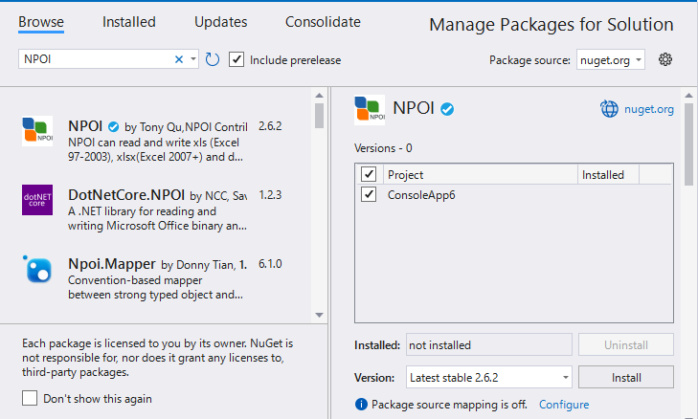698x419 pixels.
Task: Select the DotNetCore.NPOI package entry
Action: (x=156, y=209)
